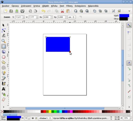Toggle snapping enable button in snap bar
This screenshot has width=133, height=121.
[129, 25]
